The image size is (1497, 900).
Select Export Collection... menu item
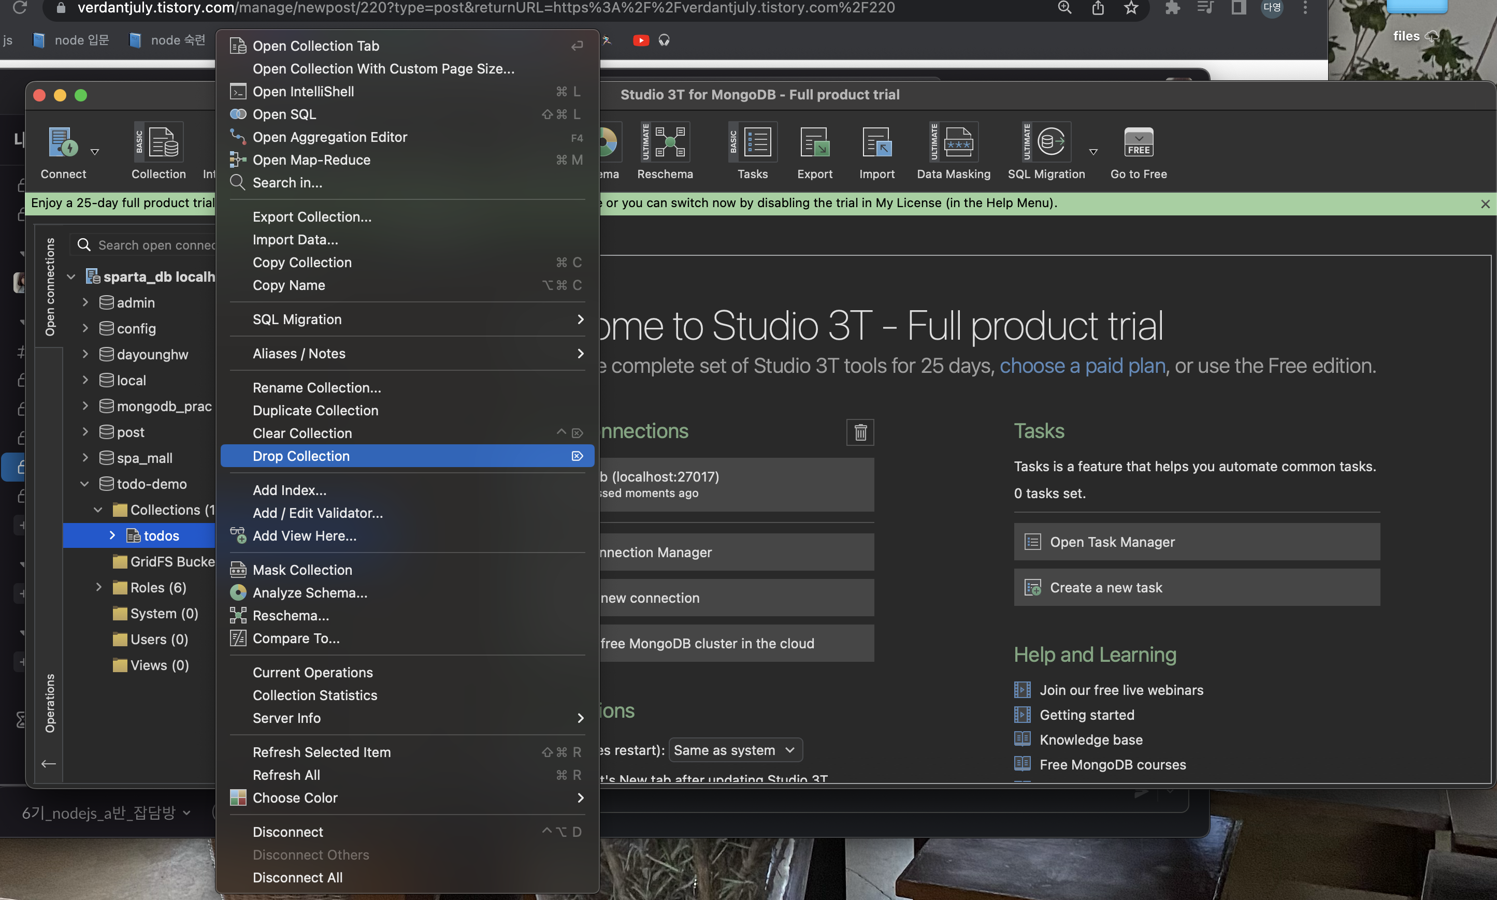click(x=407, y=216)
